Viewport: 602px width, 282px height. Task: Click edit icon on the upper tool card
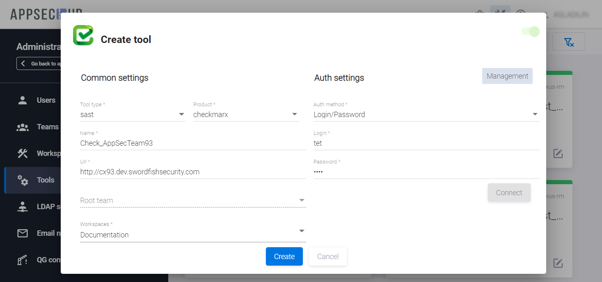tap(558, 153)
